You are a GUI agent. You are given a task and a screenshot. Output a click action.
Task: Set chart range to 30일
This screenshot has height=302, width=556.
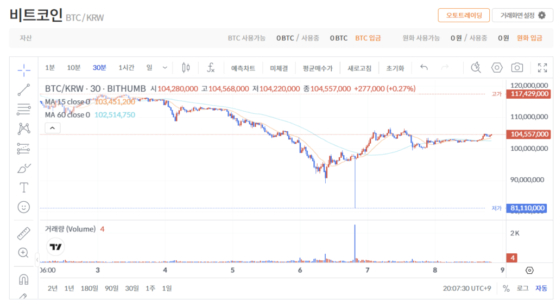tap(132, 288)
